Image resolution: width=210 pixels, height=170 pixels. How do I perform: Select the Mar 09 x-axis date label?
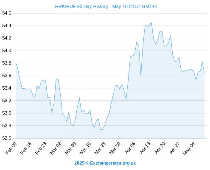tap(70, 148)
